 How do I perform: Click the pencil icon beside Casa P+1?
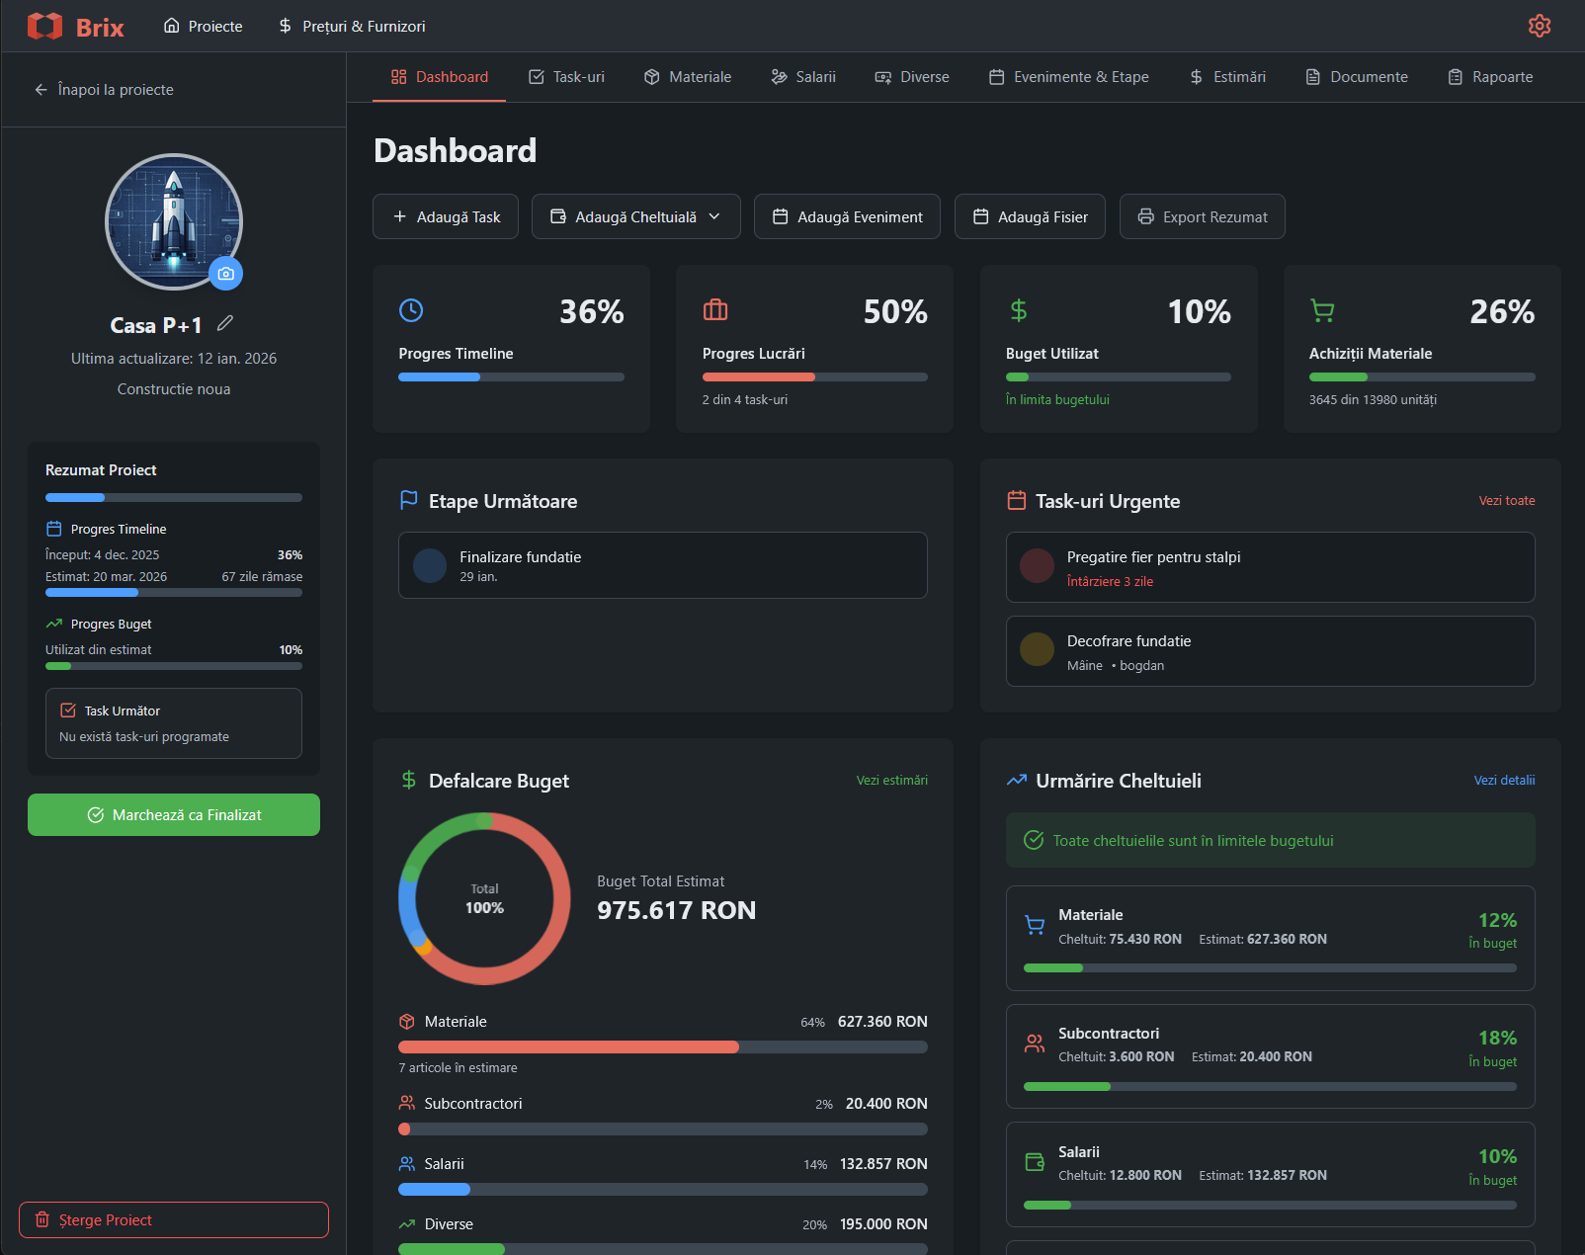[x=225, y=323]
